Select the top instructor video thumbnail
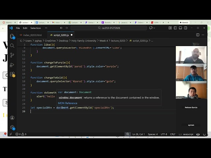The height and width of the screenshot is (158, 211). pyautogui.click(x=191, y=55)
